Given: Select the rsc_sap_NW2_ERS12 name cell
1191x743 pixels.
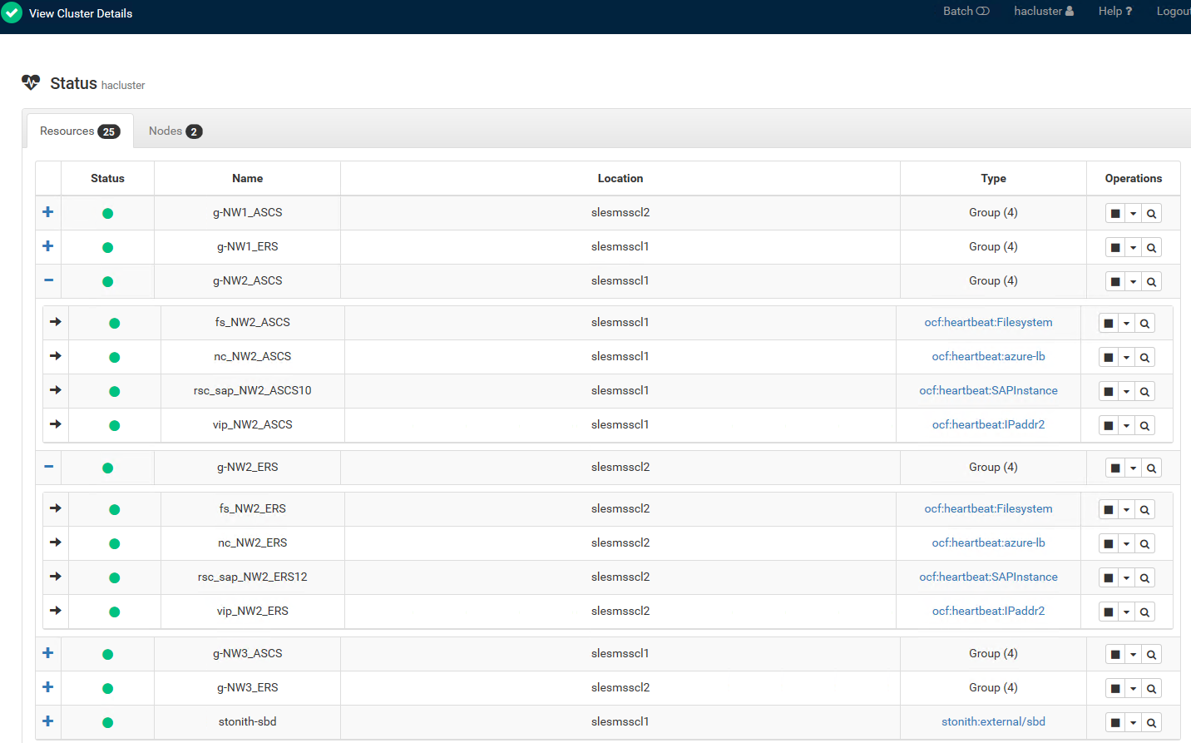Looking at the screenshot, I should (253, 577).
